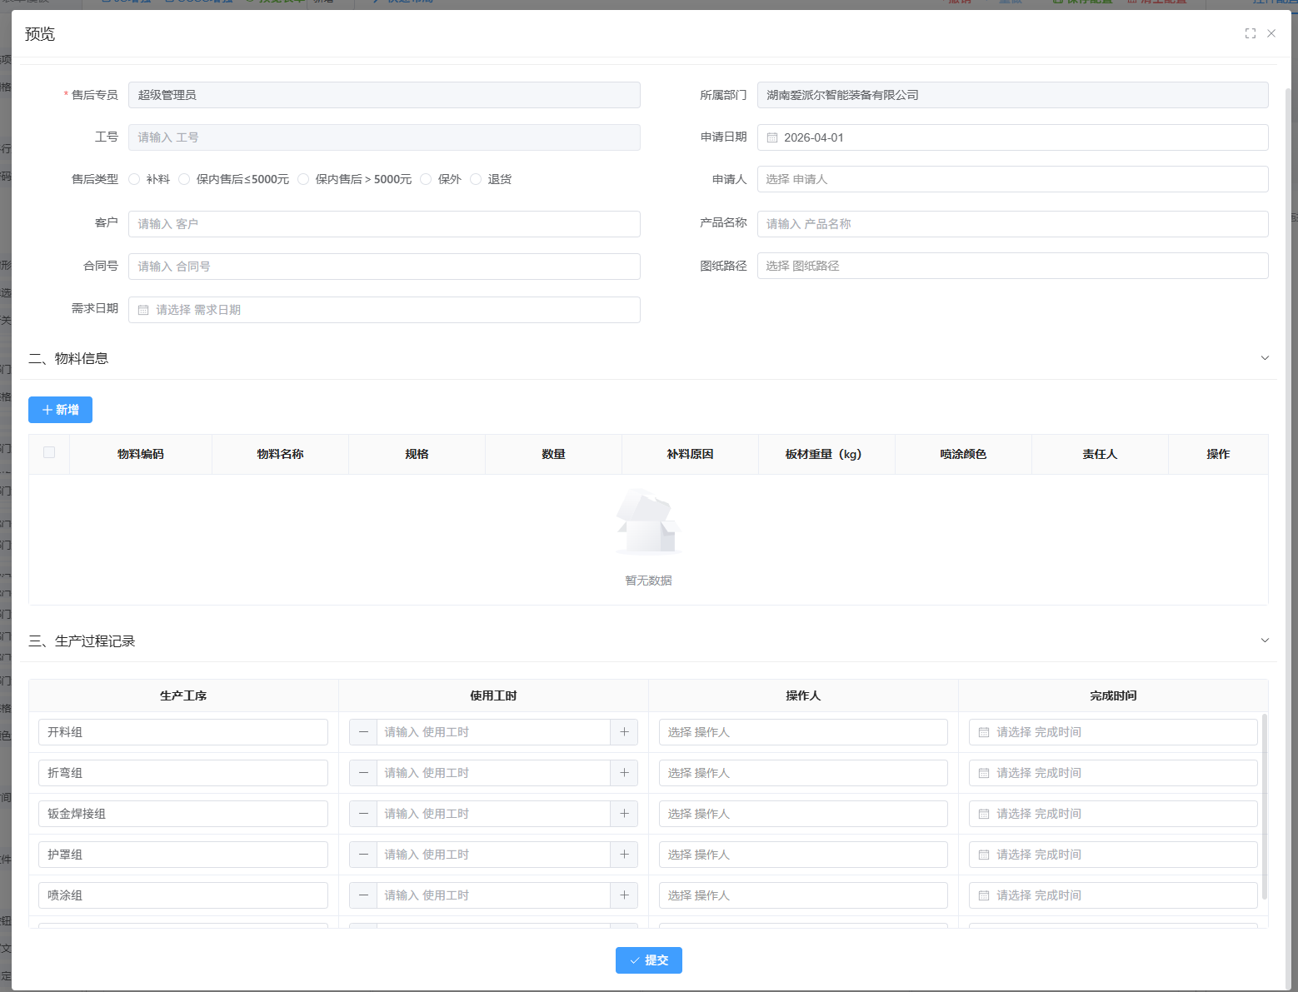The image size is (1298, 992).
Task: Select the 补料 radio option
Action: [134, 179]
